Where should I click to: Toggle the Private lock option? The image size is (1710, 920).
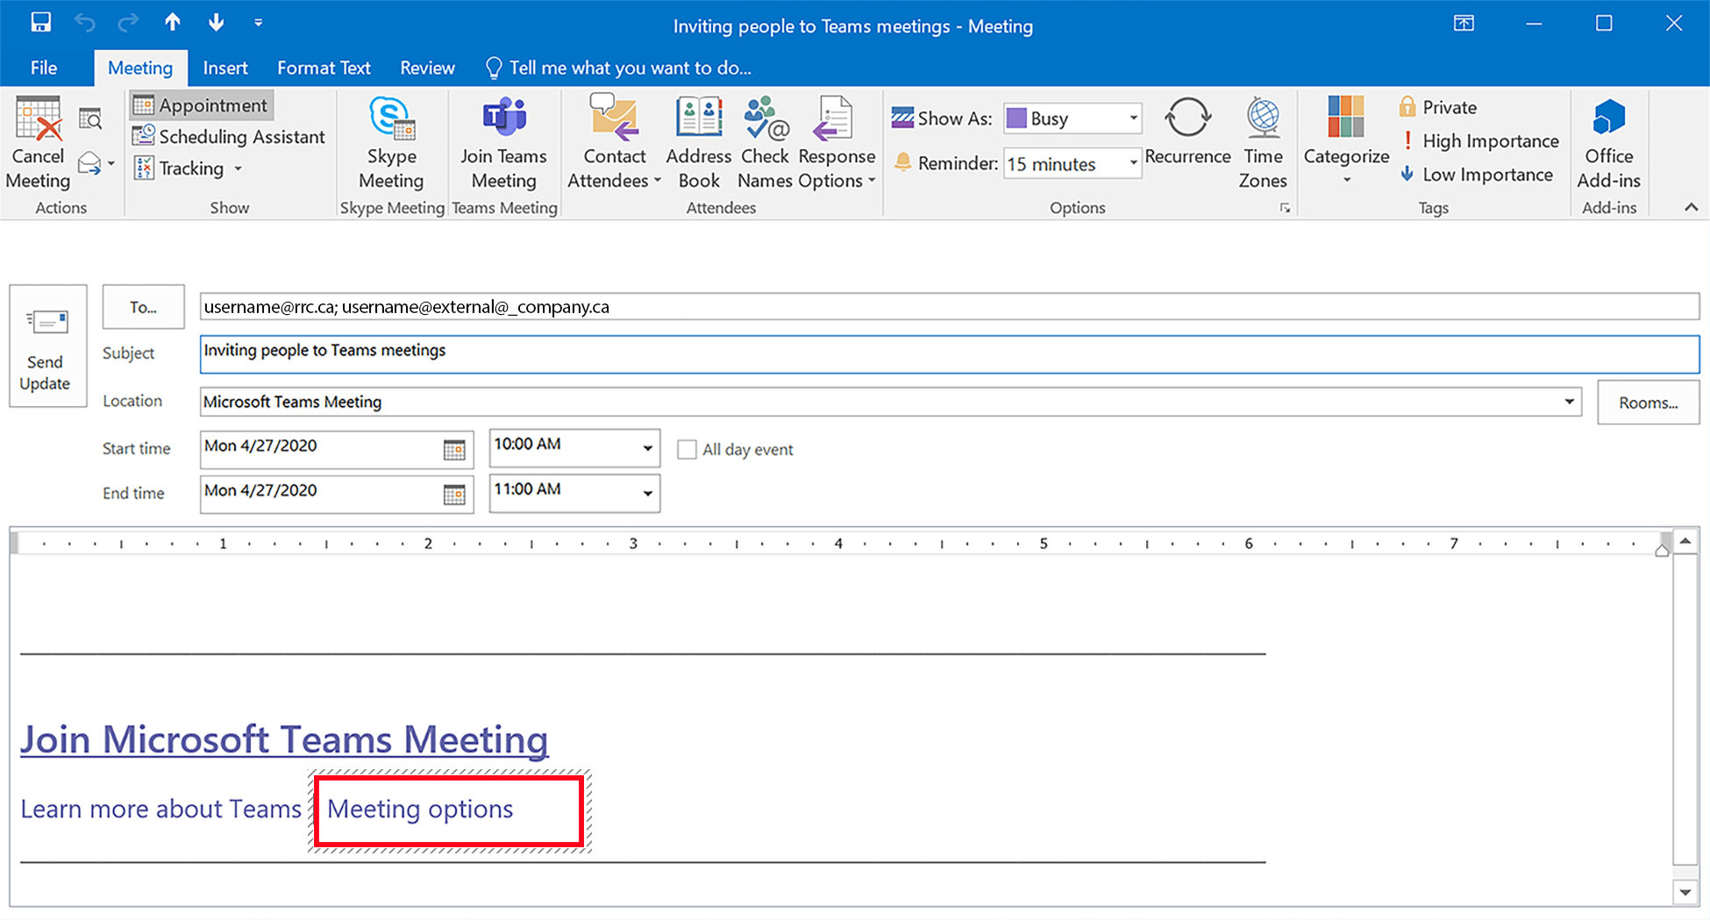pos(1438,107)
